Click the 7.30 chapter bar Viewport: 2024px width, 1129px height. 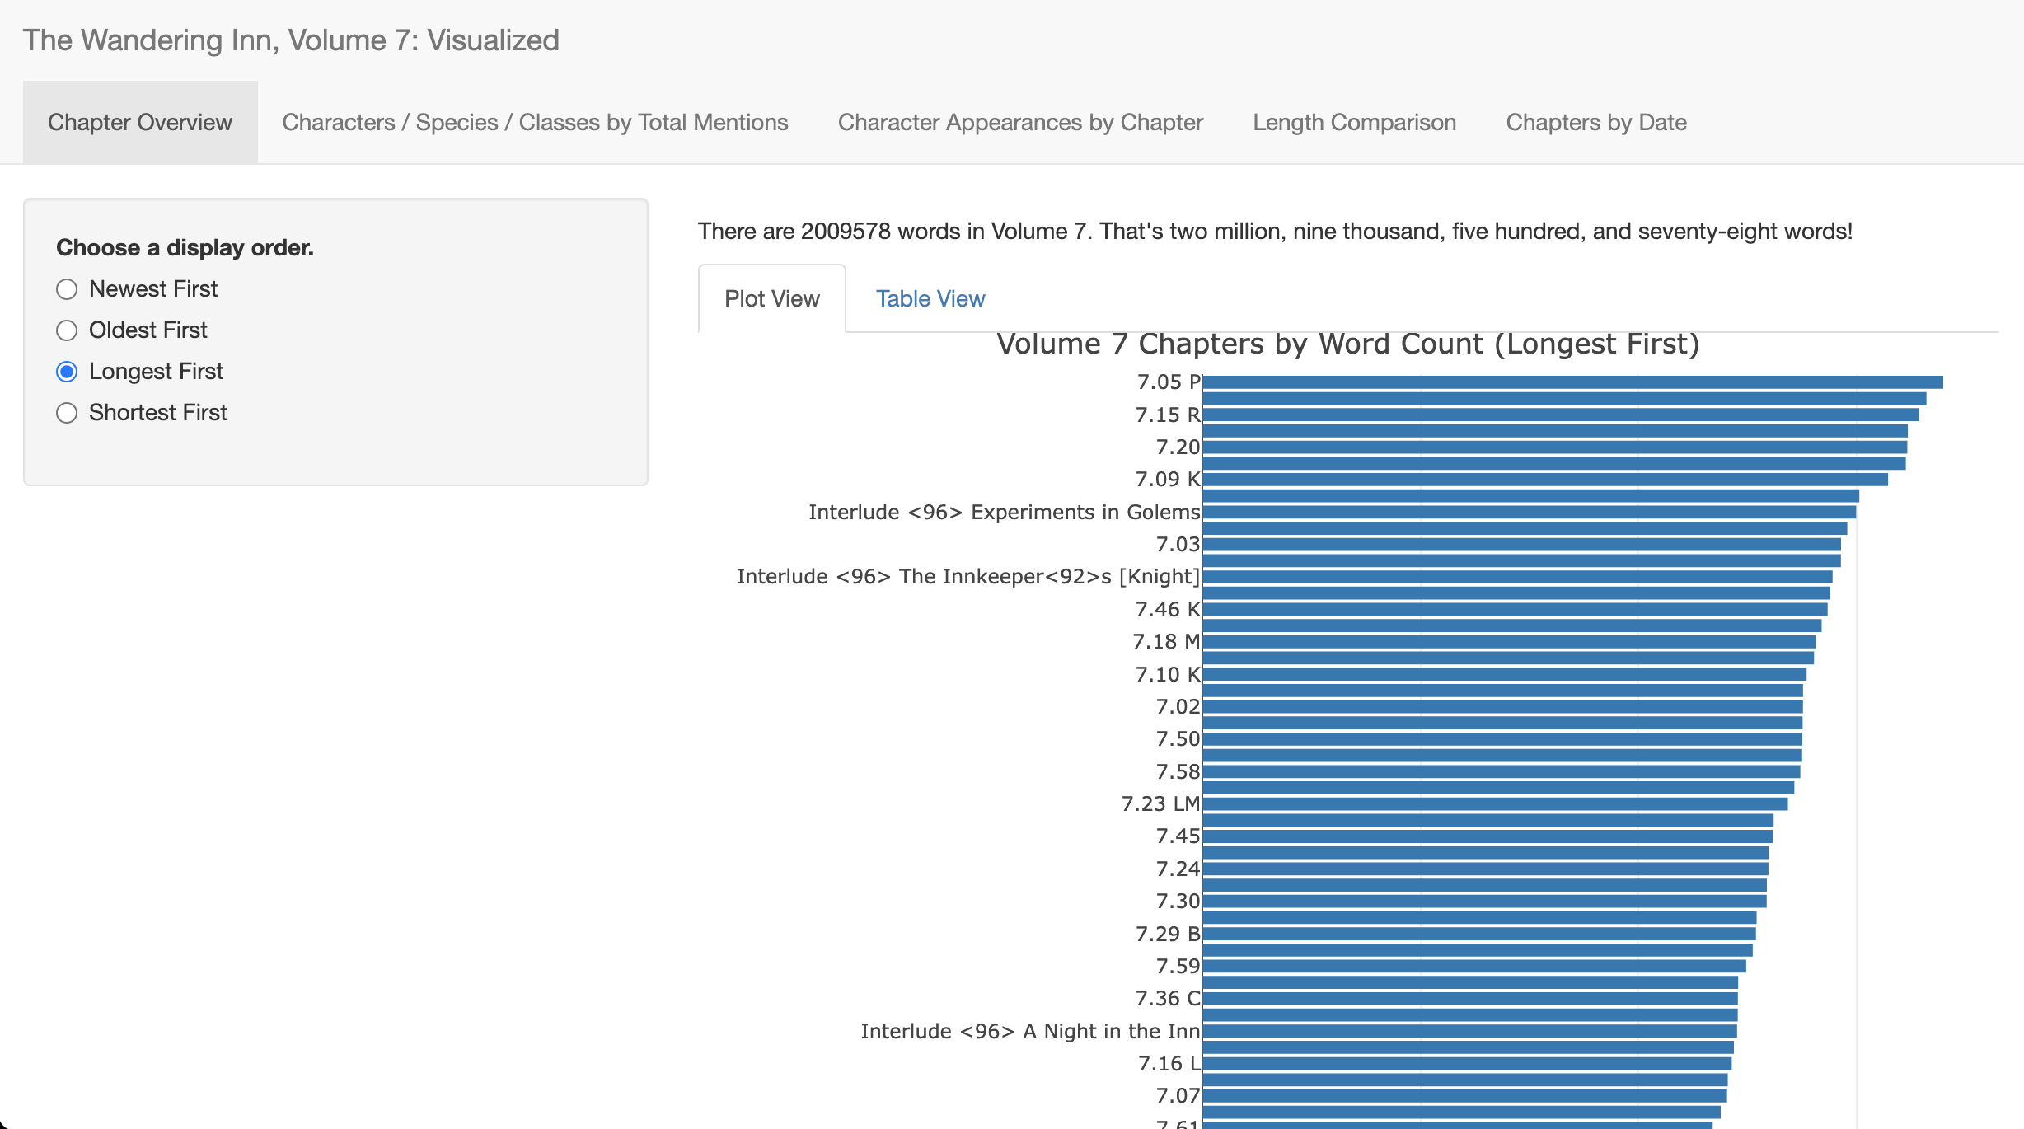click(1484, 902)
